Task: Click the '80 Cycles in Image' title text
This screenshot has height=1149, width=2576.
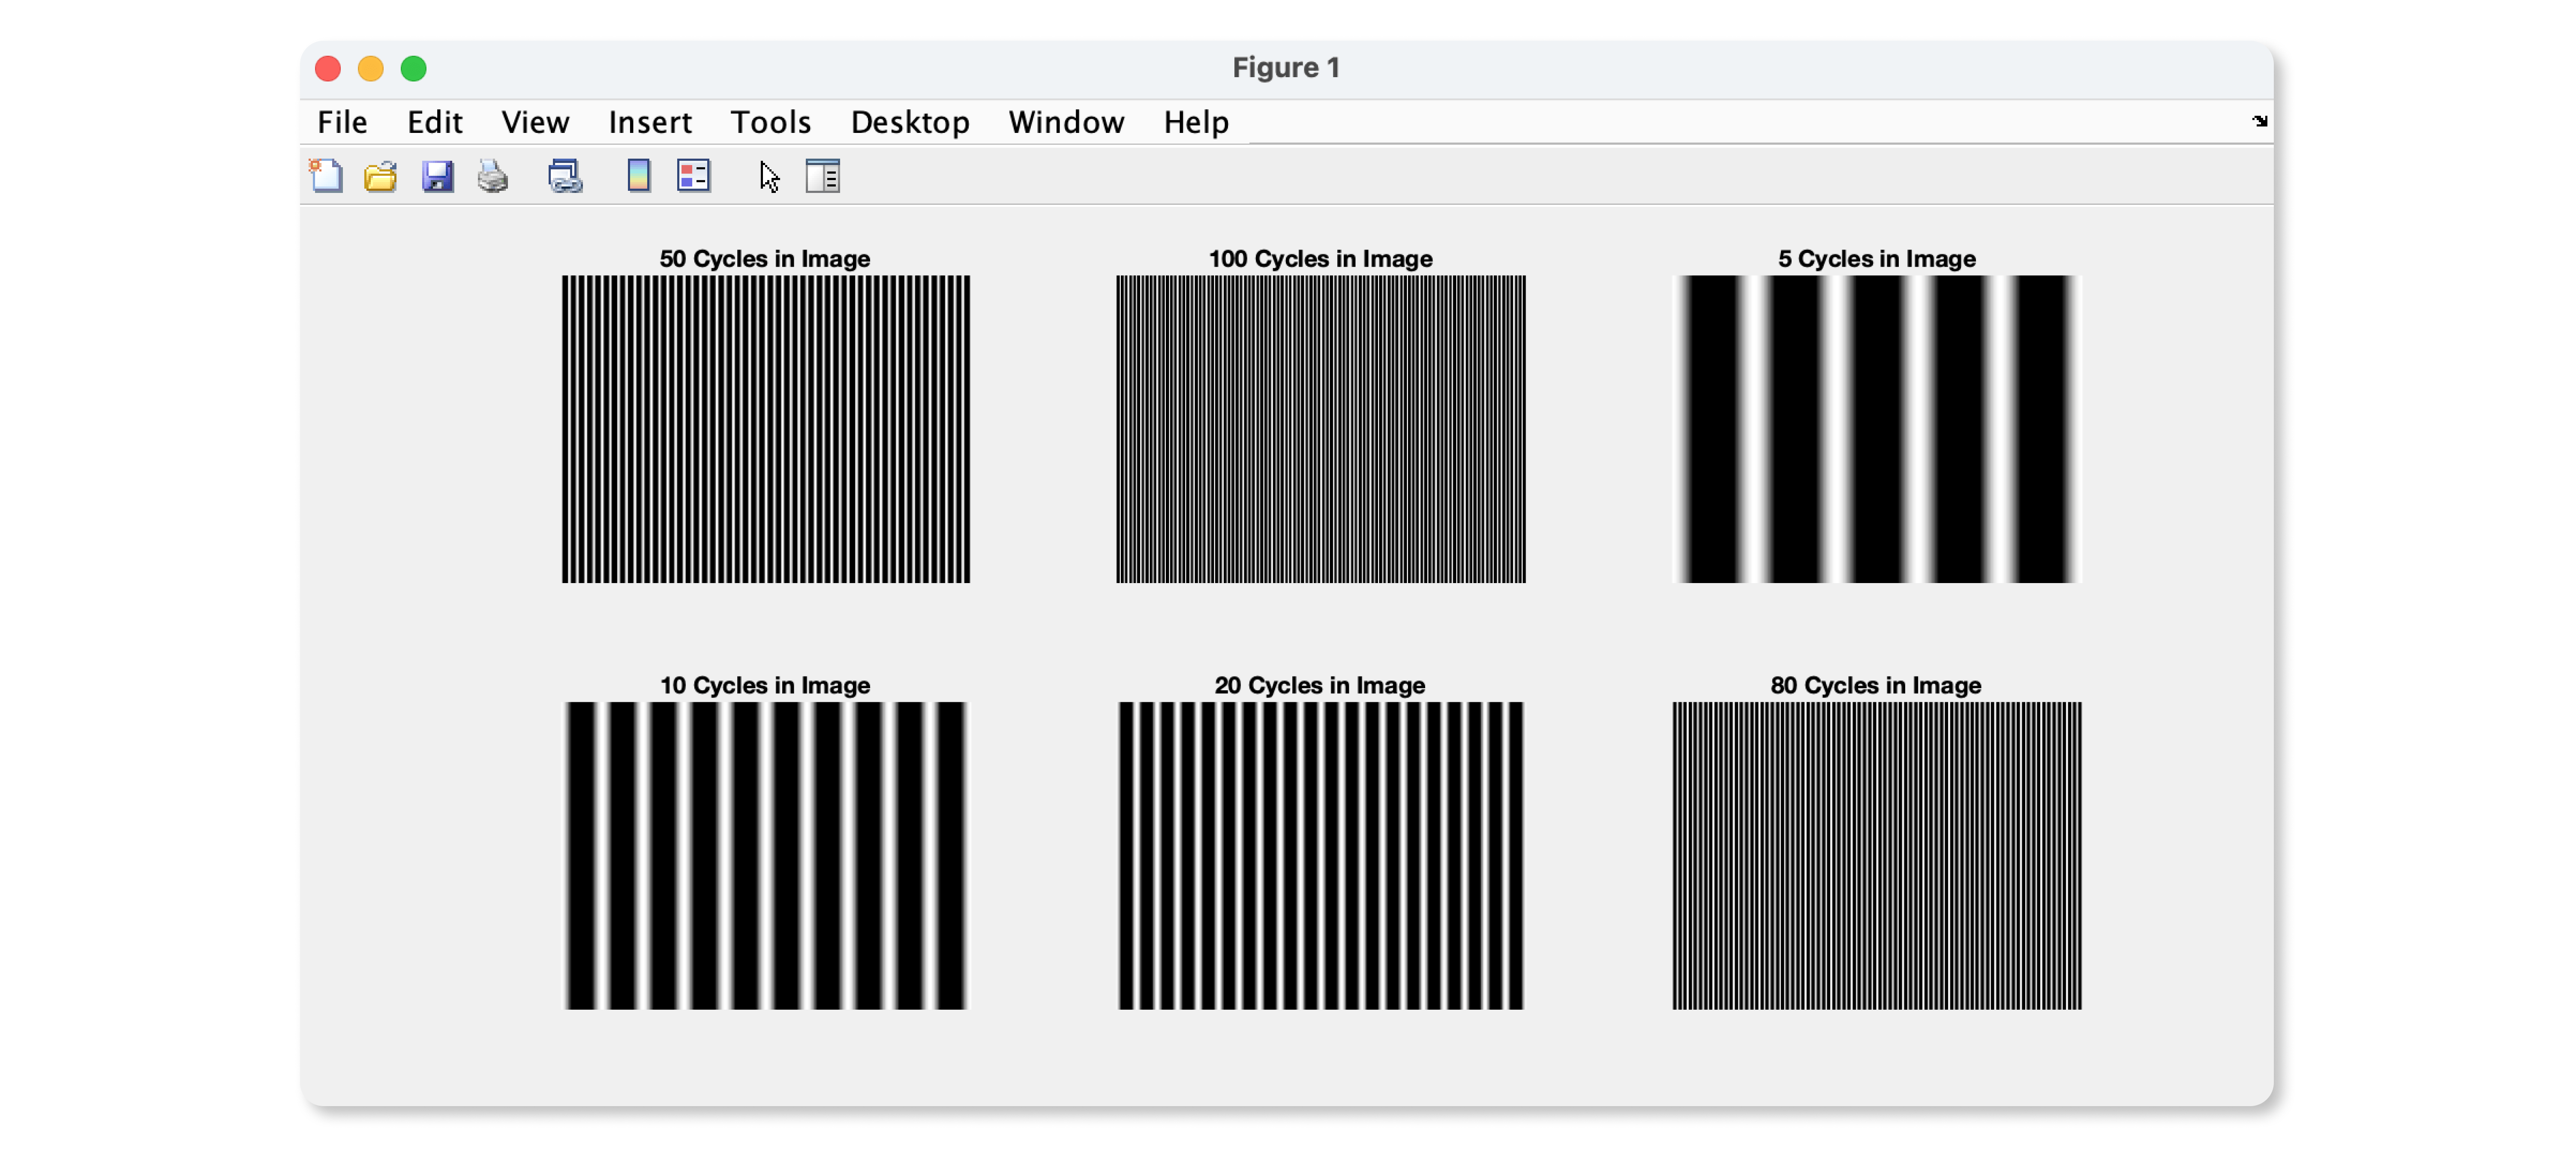Action: point(1876,685)
